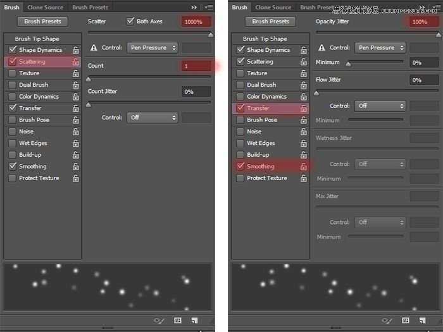Open the left Brush panel's flyout menu icon
Screen dimensions: 443x332
pyautogui.click(x=209, y=8)
